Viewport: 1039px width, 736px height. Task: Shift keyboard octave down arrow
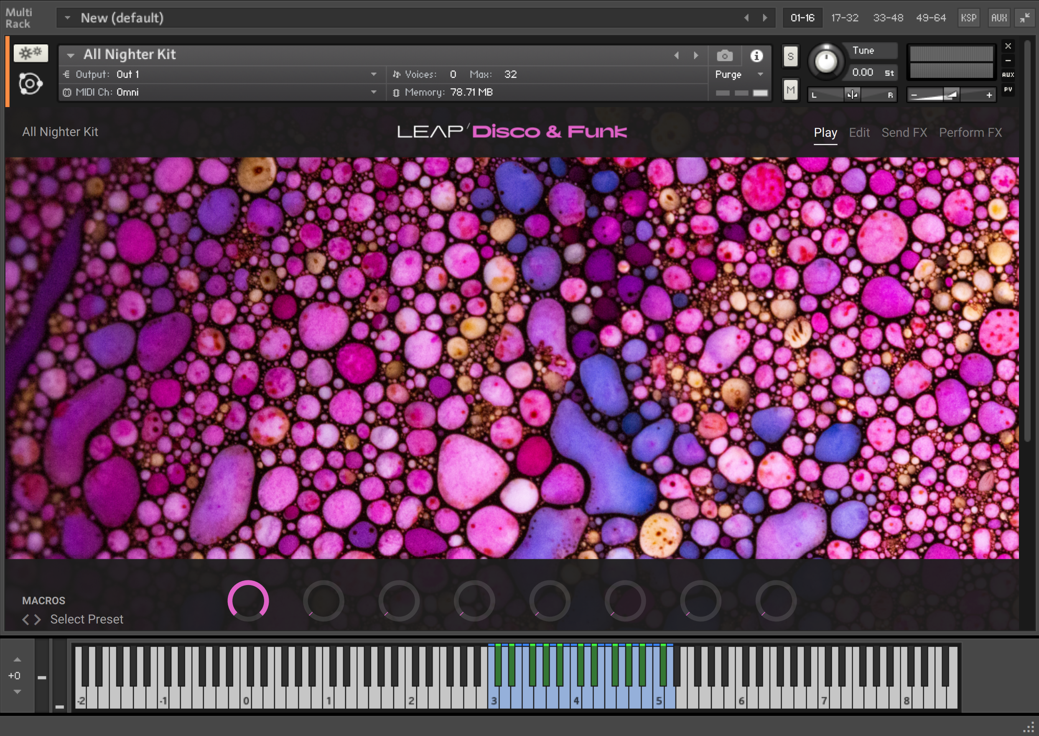point(17,692)
